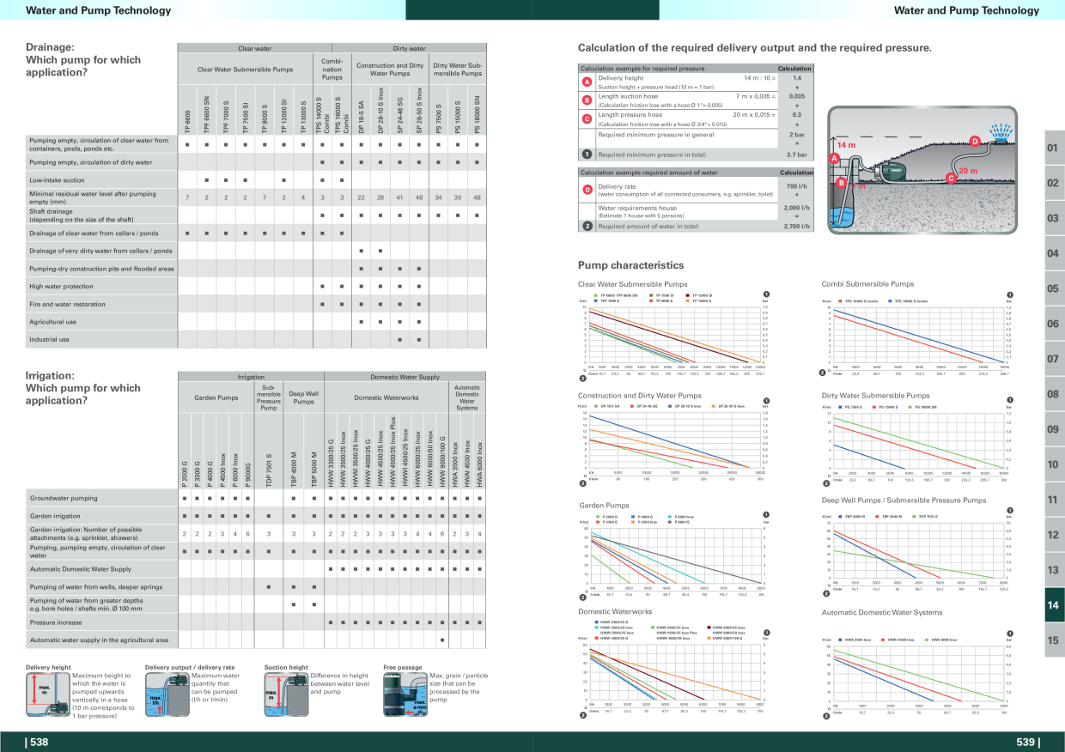The height and width of the screenshot is (752, 1065).
Task: Click the HWA 6000 Inox green legend swatch
Action: click(926, 640)
